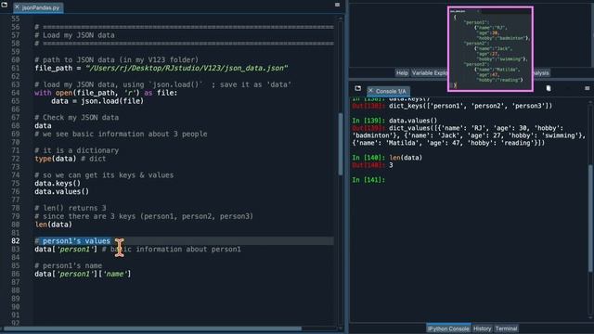Click 'data' on editor line 68
Image resolution: width=594 pixels, height=334 pixels.
[x=43, y=126]
